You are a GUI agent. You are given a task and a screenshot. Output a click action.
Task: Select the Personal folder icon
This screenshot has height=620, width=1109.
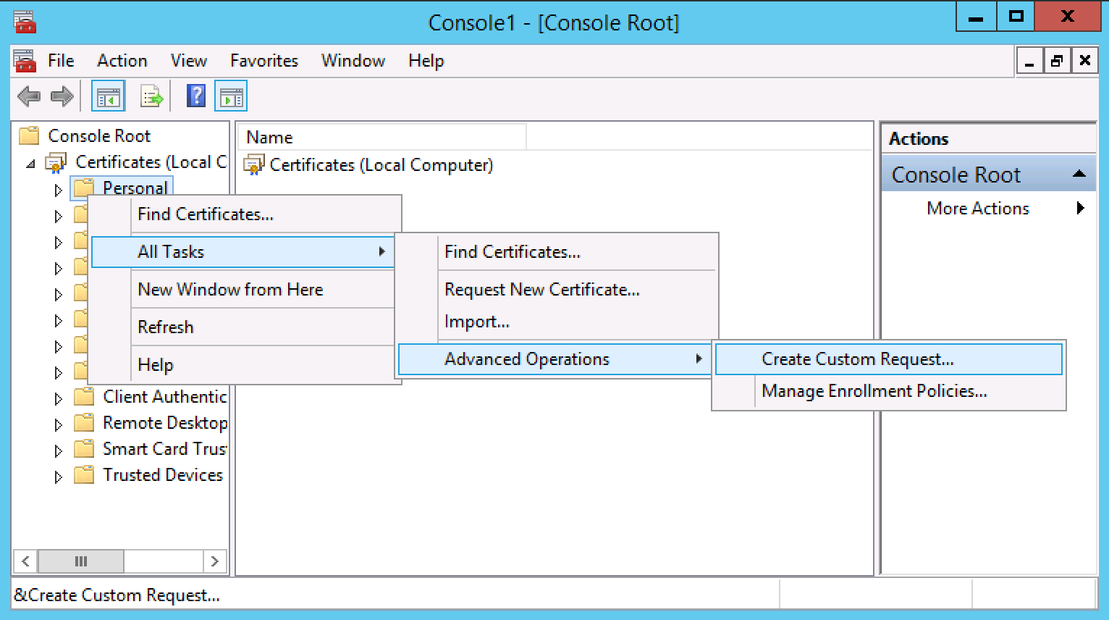(x=82, y=188)
